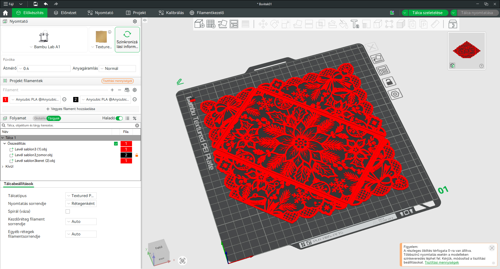Expand the Kívül tree node
This screenshot has height=269, width=500.
(x=3, y=167)
